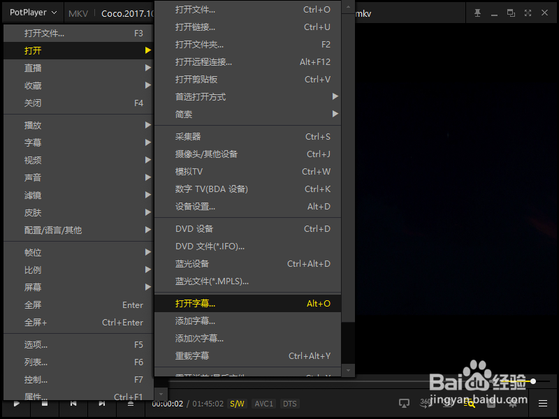Select 打开文件... F3 in main menu
This screenshot has width=559, height=419.
tap(78, 33)
